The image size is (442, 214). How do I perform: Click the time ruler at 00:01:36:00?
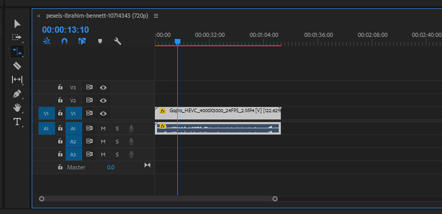coord(318,35)
